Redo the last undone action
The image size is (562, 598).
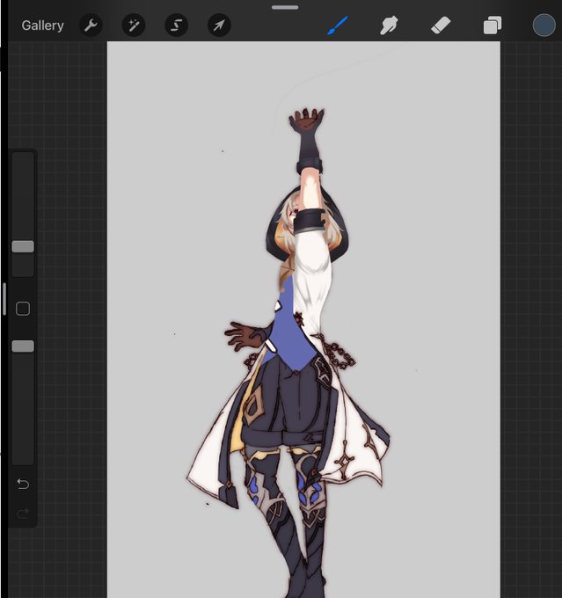[x=23, y=514]
